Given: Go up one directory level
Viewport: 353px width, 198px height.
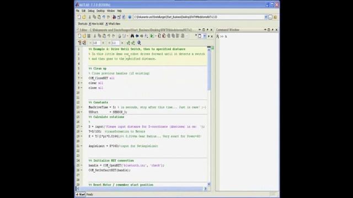Looking at the screenshot, I should point(275,17).
